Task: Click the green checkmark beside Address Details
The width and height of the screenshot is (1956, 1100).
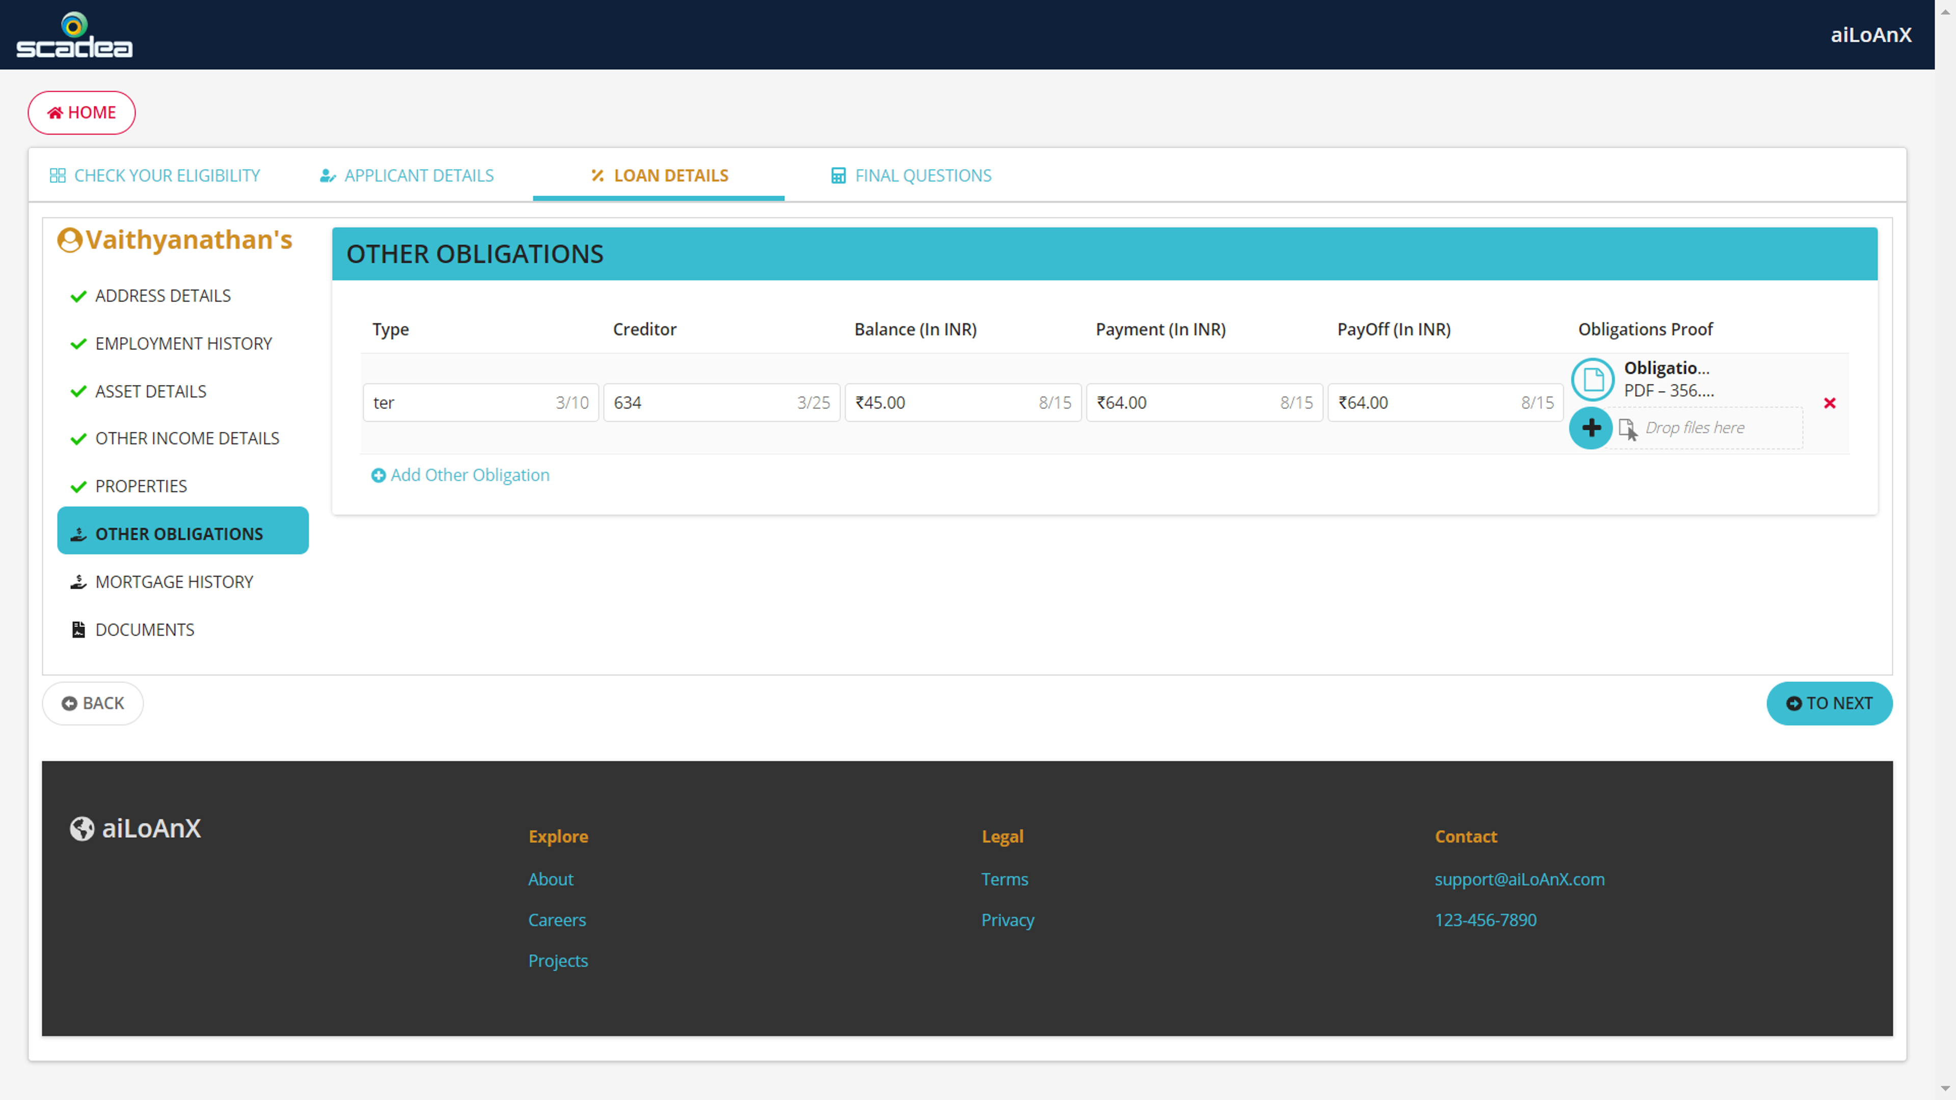Action: (78, 296)
